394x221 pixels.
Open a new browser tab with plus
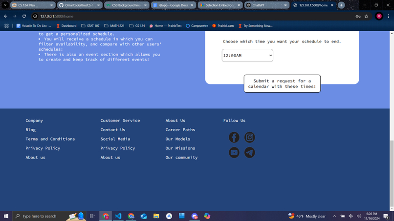click(341, 5)
